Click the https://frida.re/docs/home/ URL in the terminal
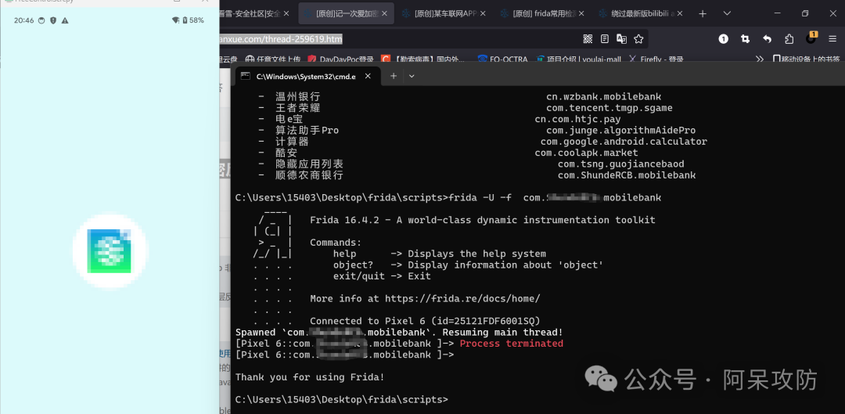 [x=462, y=298]
